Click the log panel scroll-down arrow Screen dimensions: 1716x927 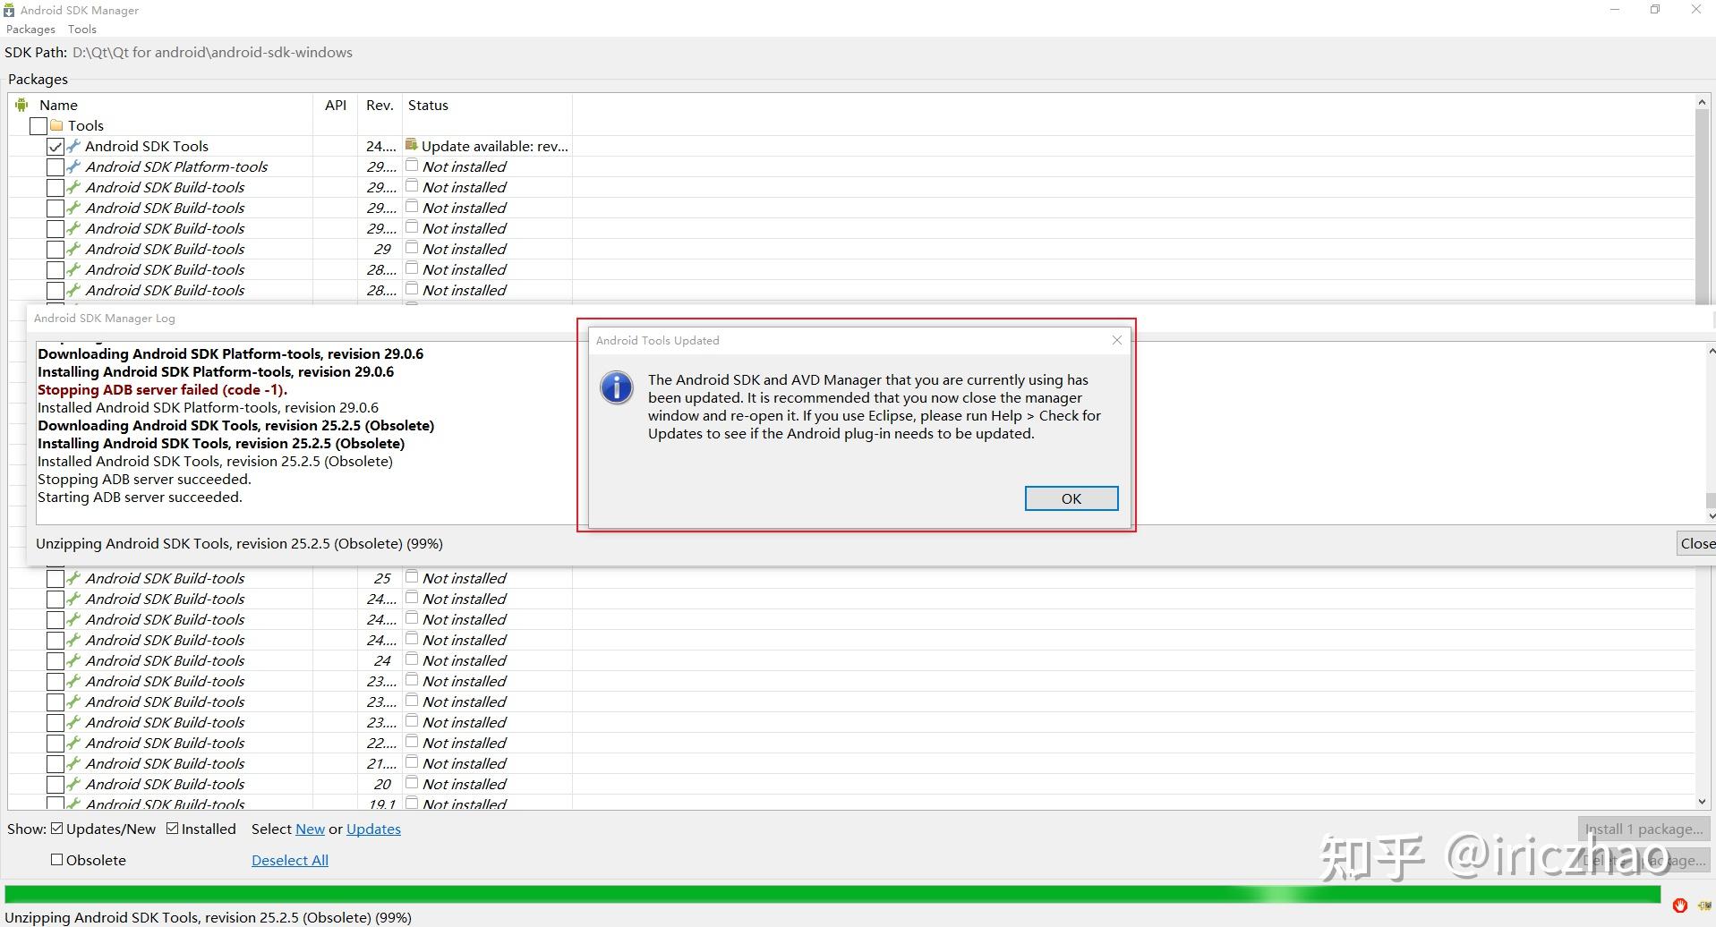pyautogui.click(x=1711, y=515)
